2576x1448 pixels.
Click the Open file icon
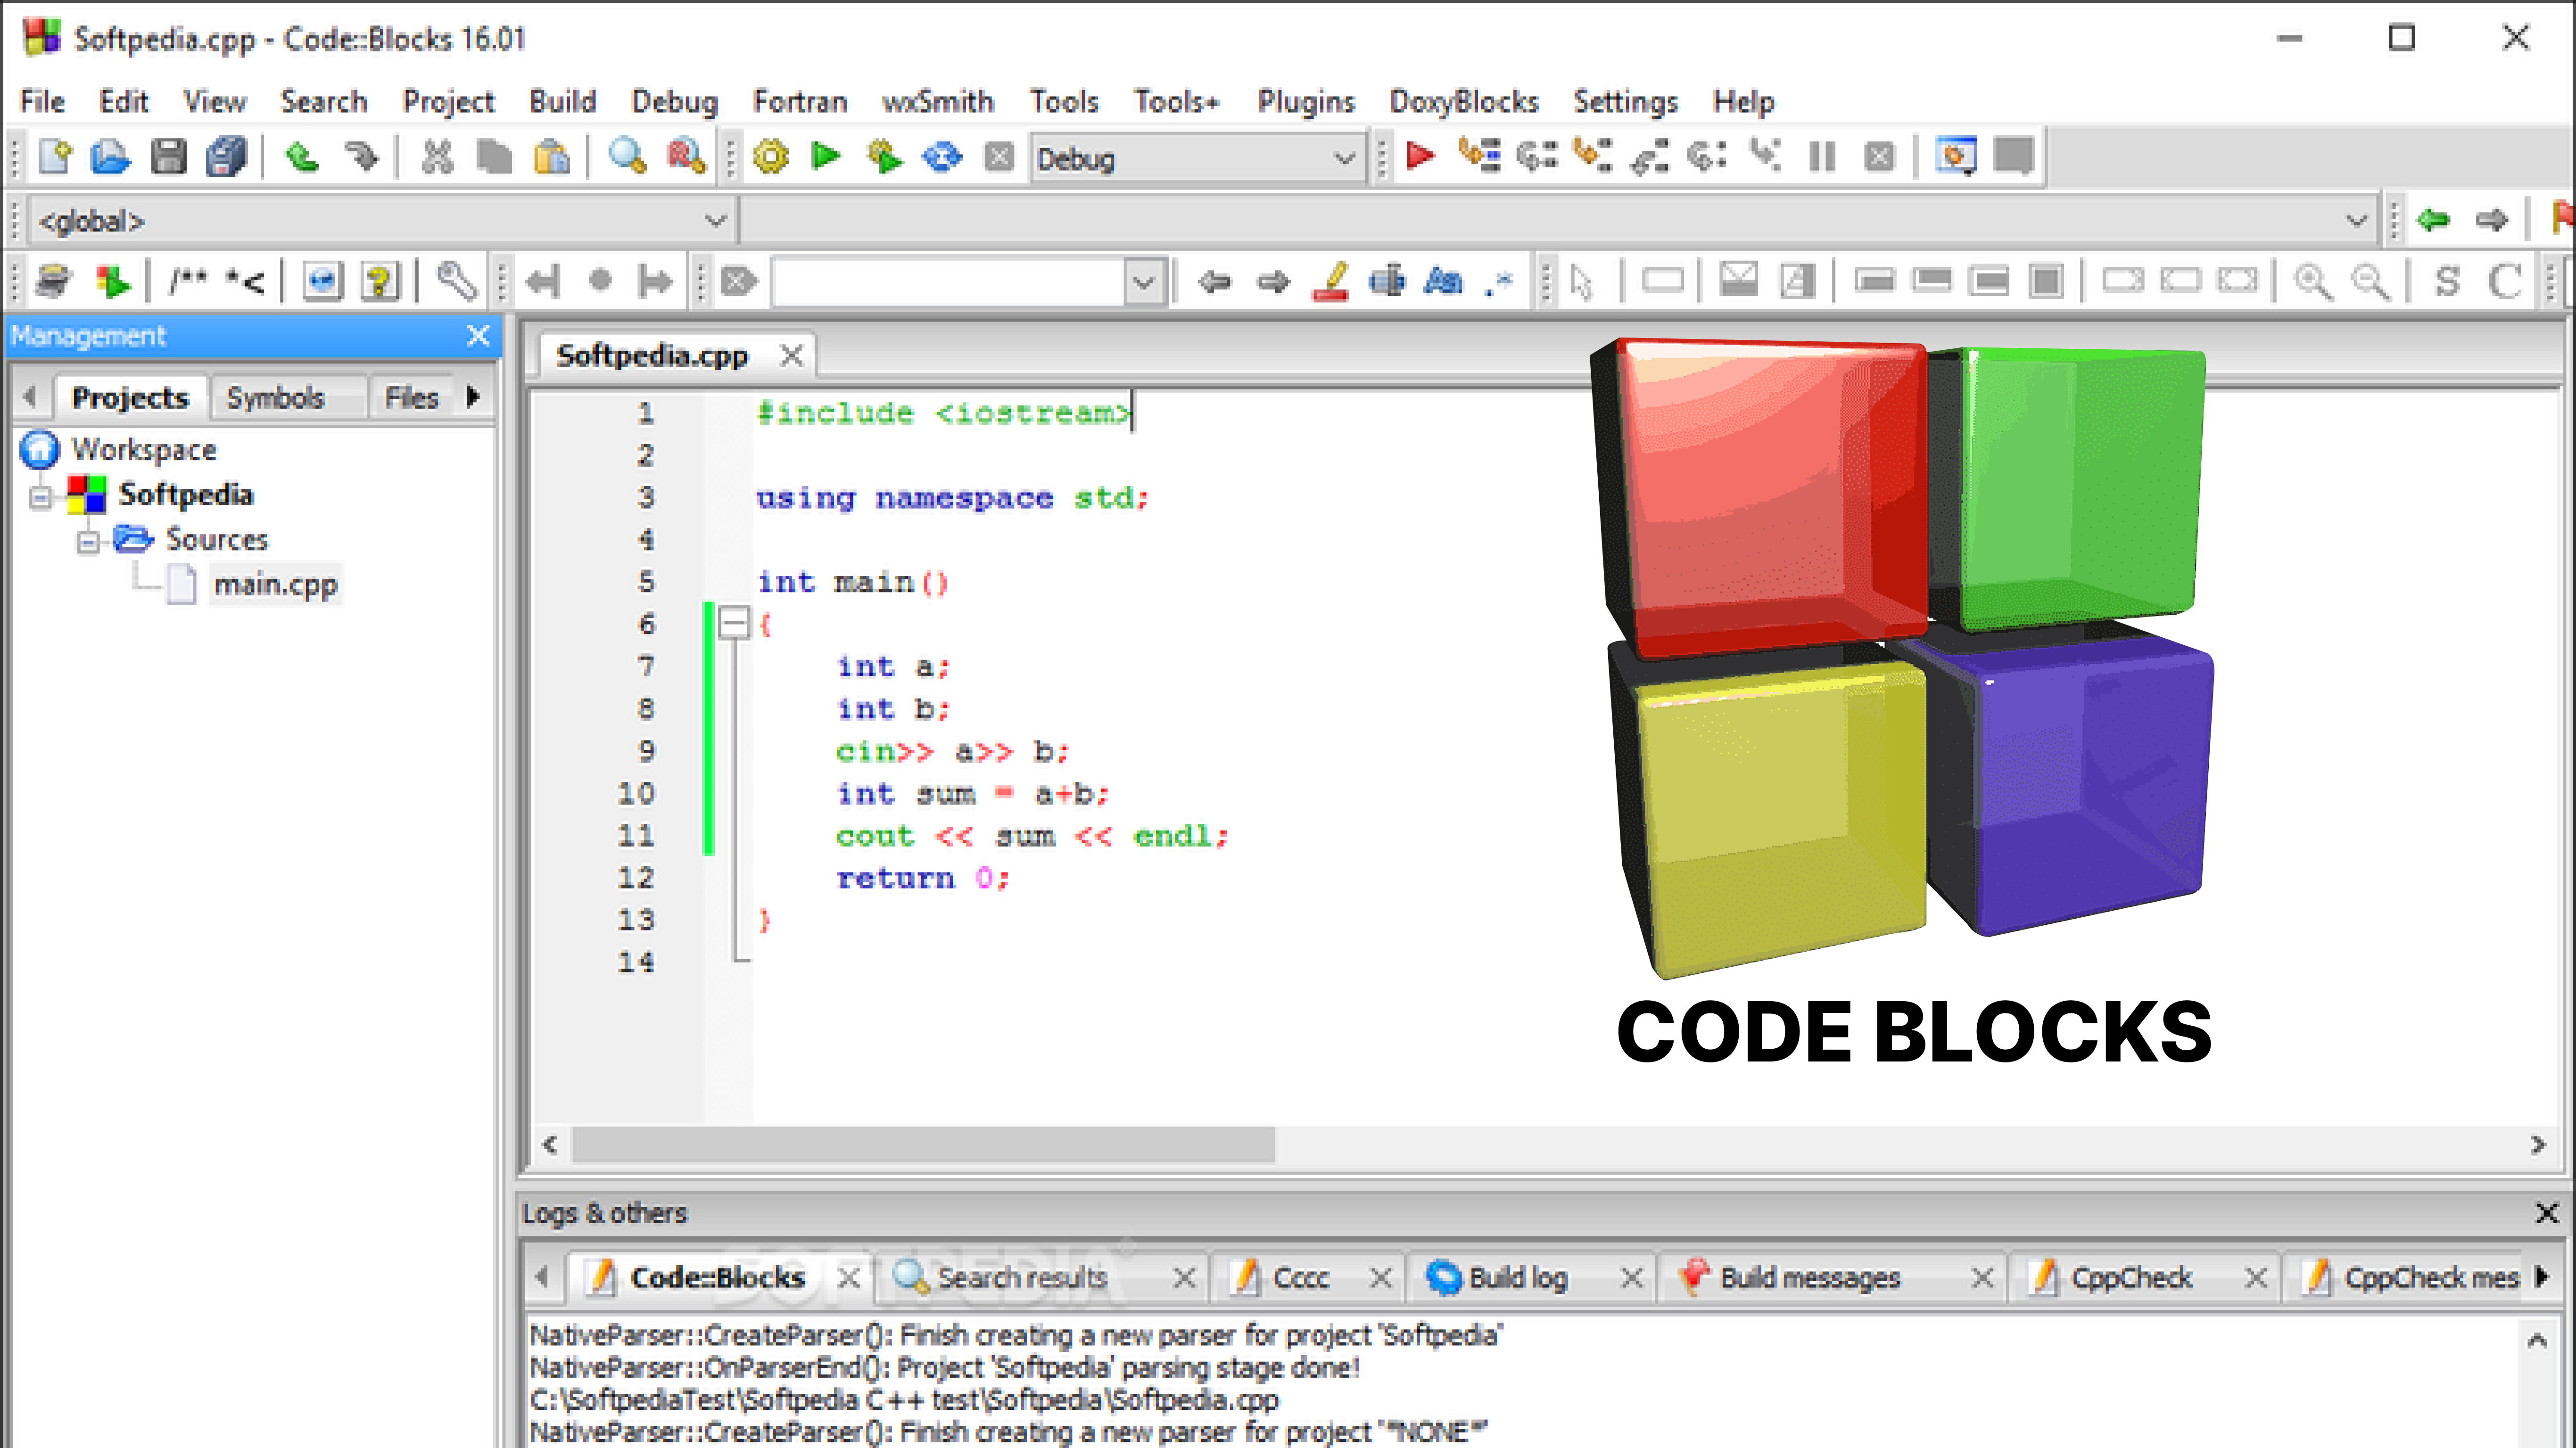click(110, 157)
